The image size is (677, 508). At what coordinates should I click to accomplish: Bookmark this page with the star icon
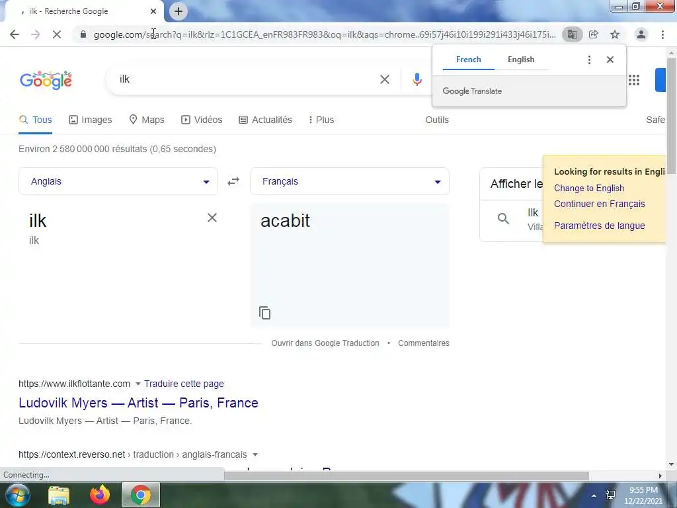click(x=615, y=34)
